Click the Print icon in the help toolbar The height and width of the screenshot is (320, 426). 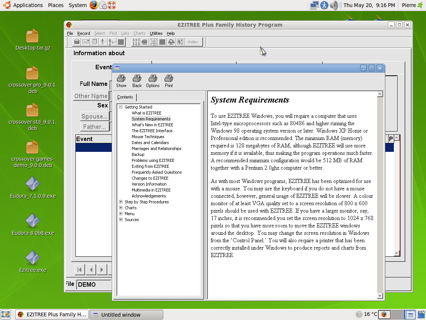point(169,80)
